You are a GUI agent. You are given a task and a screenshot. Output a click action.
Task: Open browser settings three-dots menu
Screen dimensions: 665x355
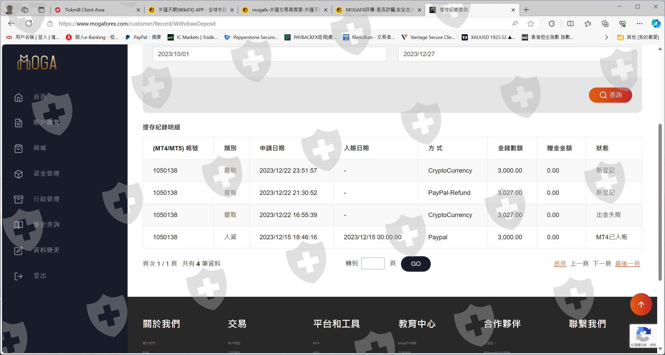pyautogui.click(x=639, y=24)
